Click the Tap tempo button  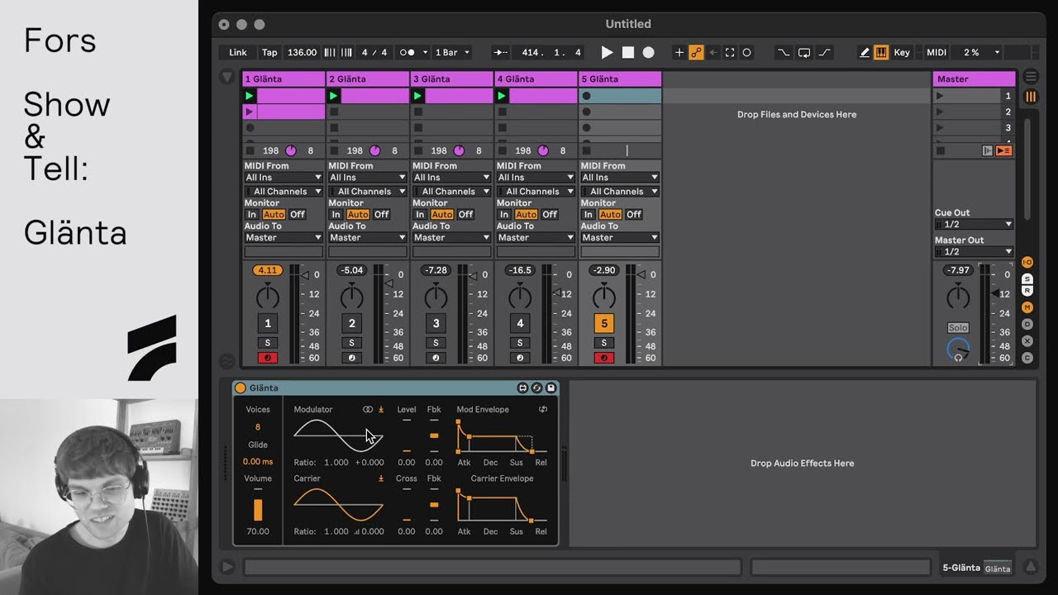click(x=269, y=52)
